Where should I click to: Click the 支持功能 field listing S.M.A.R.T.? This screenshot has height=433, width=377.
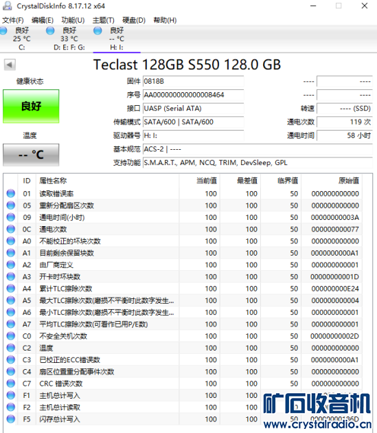tap(258, 163)
